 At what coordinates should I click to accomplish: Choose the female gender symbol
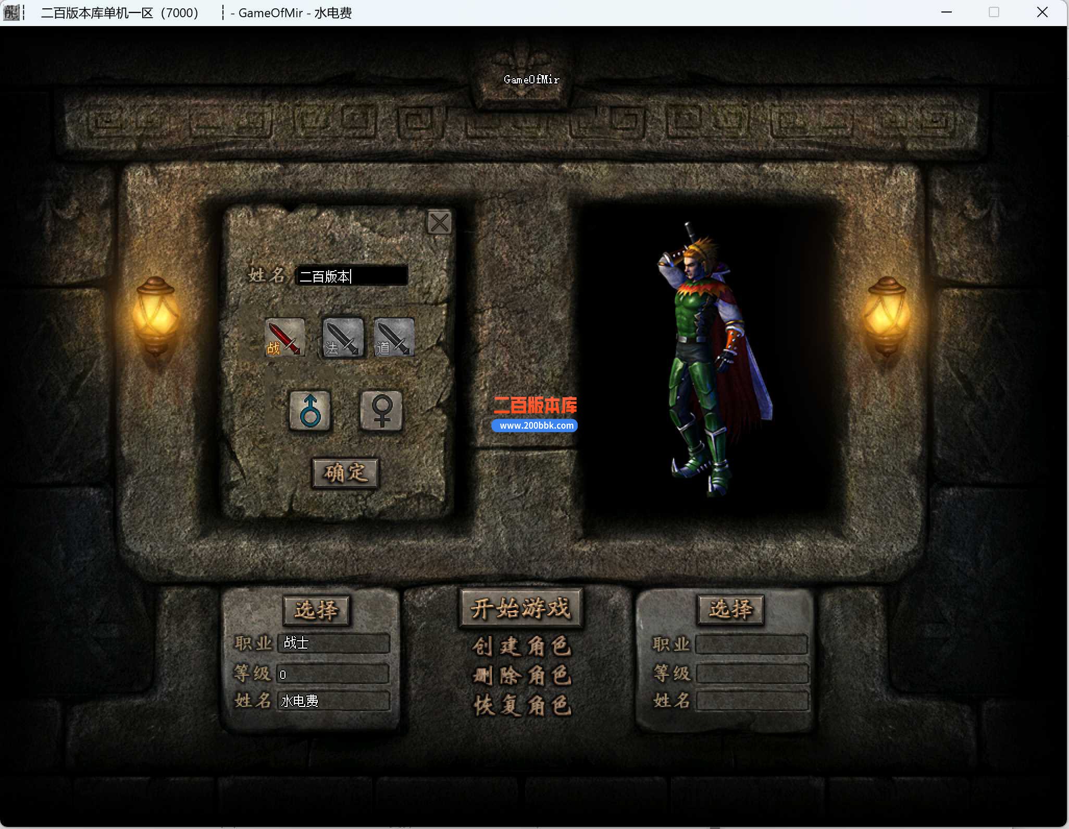[381, 410]
